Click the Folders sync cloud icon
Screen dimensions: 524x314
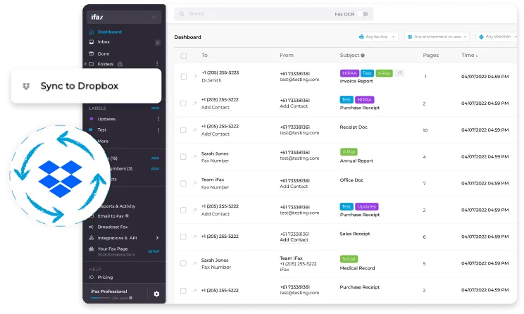pyautogui.click(x=120, y=64)
